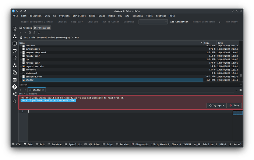
Task: Open the connection combo box in toolbar
Action: 153,22
